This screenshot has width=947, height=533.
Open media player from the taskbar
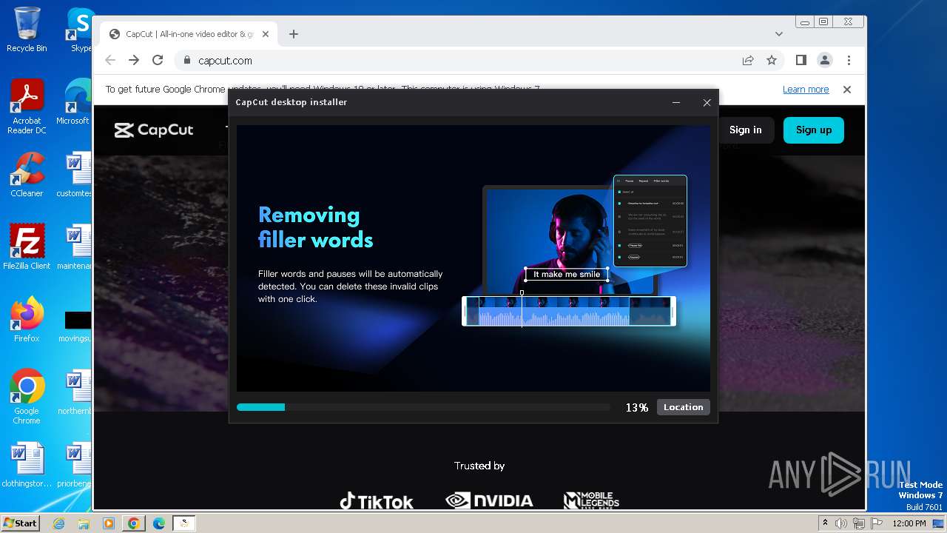(109, 523)
